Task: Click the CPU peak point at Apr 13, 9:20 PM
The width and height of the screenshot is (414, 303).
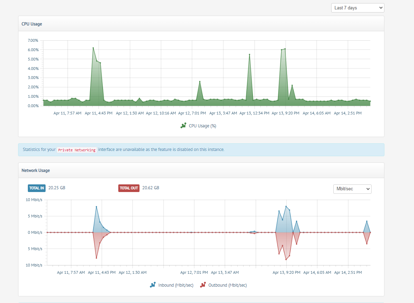Action: point(285,49)
